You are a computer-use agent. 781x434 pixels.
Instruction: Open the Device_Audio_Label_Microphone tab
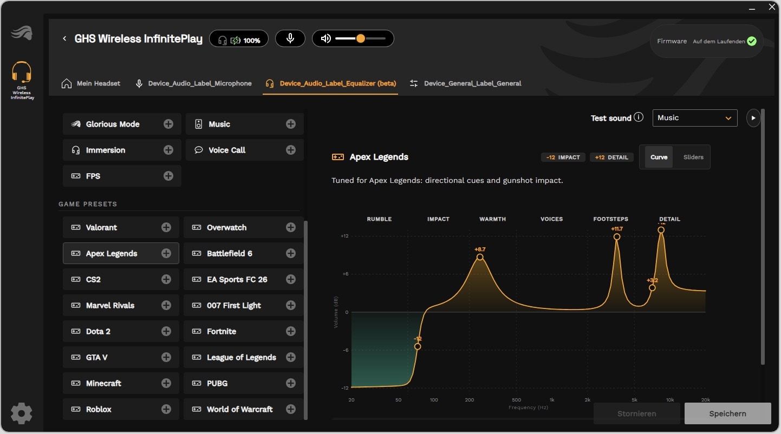tap(193, 83)
